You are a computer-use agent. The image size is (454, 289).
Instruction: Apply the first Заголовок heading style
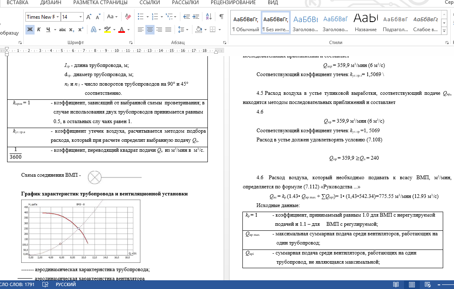tap(305, 23)
